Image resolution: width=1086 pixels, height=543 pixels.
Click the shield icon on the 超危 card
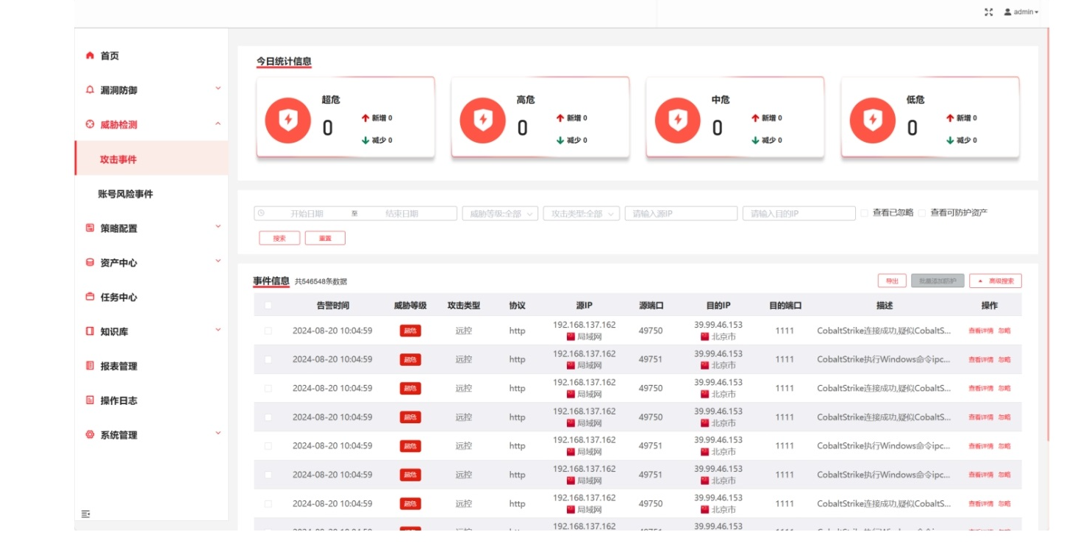pos(287,120)
